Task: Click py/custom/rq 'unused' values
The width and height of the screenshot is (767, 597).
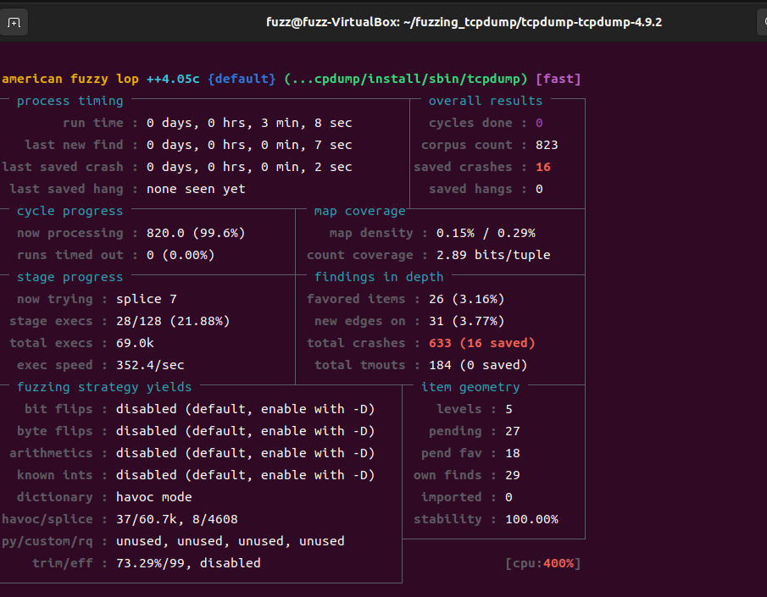Action: tap(230, 541)
